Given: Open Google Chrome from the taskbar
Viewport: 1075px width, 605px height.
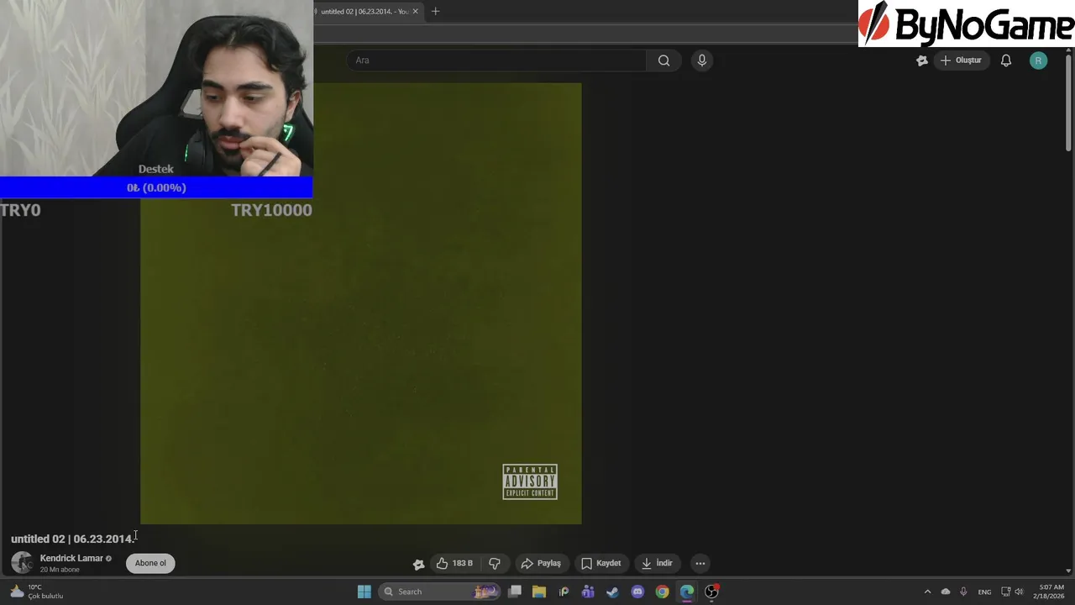Looking at the screenshot, I should [662, 592].
